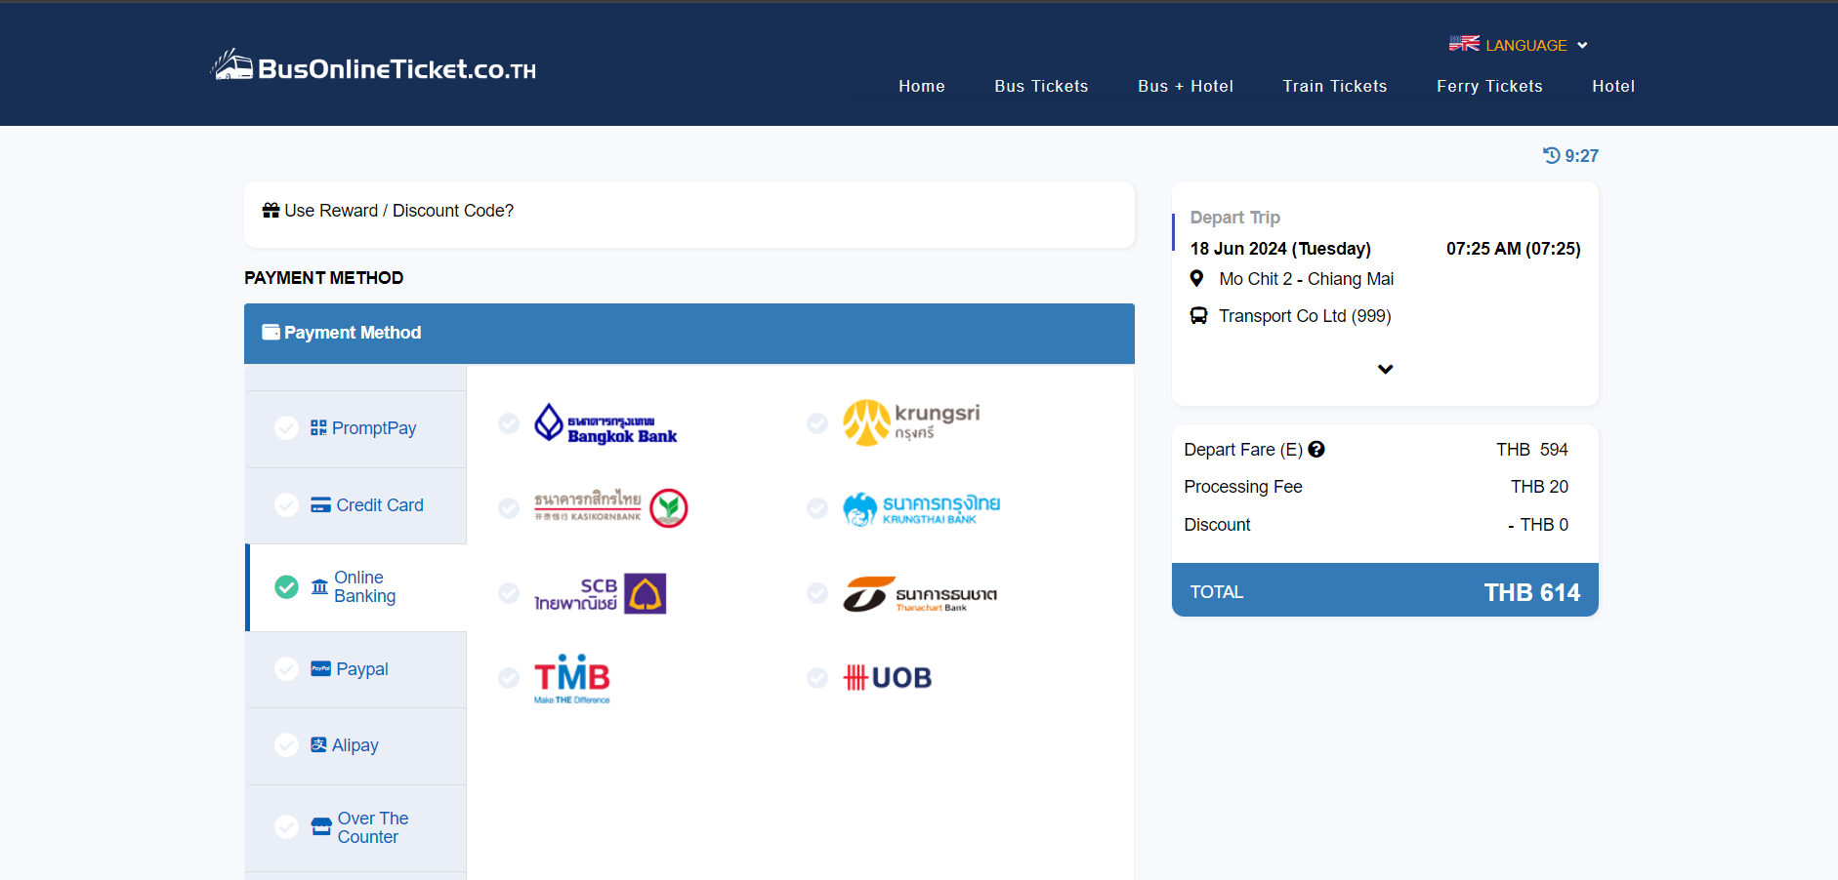Select UOB radio button

click(x=817, y=678)
